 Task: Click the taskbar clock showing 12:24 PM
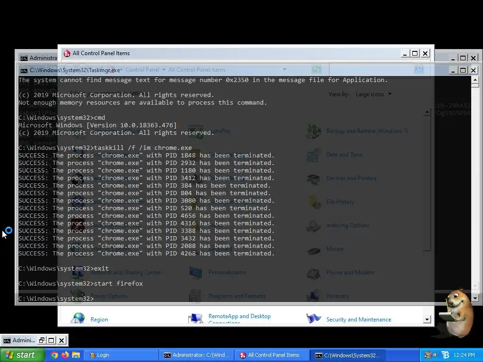coord(464,355)
